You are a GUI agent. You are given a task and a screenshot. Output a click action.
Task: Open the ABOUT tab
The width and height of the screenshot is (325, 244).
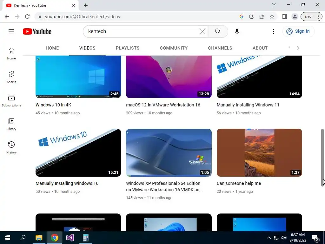260,48
